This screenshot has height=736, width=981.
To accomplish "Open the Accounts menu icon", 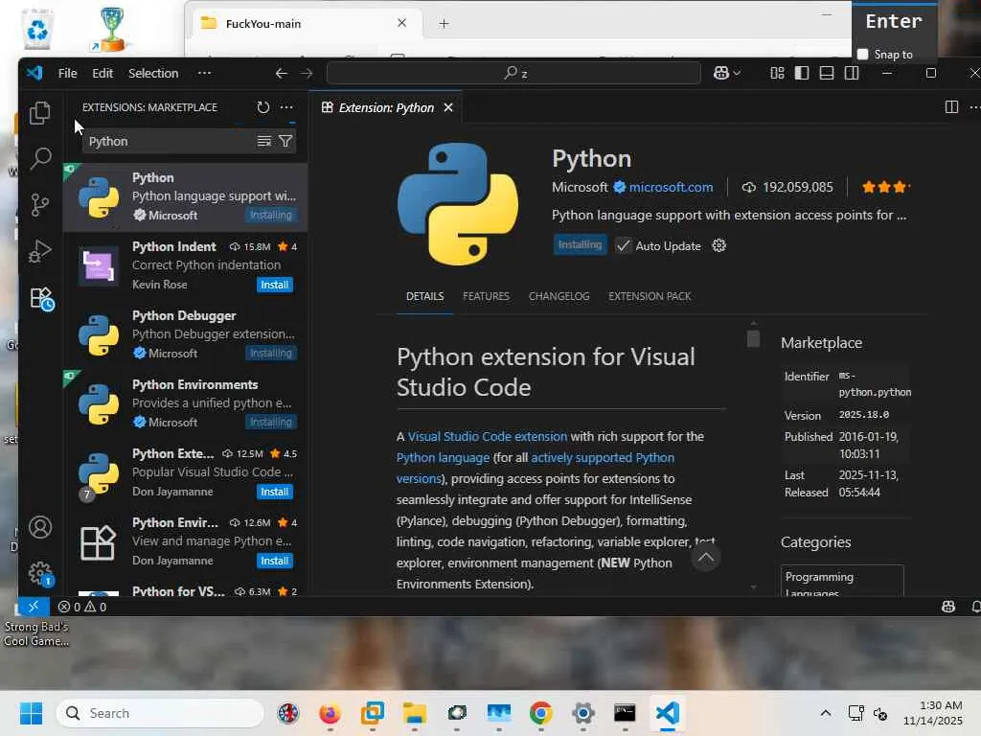I will [40, 527].
